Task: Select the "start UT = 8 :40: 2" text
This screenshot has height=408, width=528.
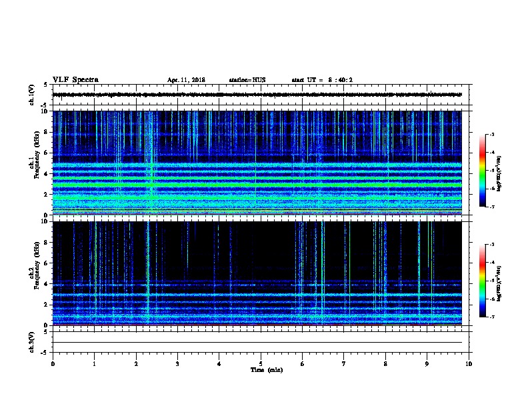Action: point(322,80)
